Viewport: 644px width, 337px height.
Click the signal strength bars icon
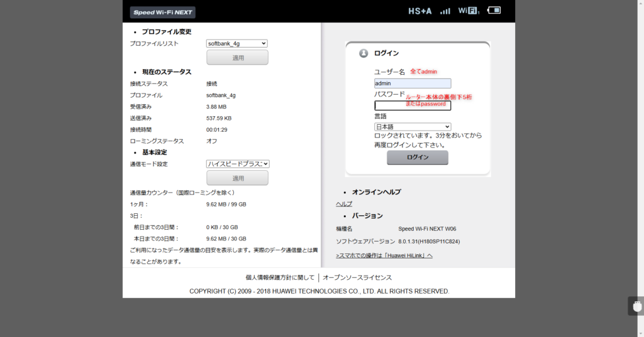pyautogui.click(x=445, y=11)
